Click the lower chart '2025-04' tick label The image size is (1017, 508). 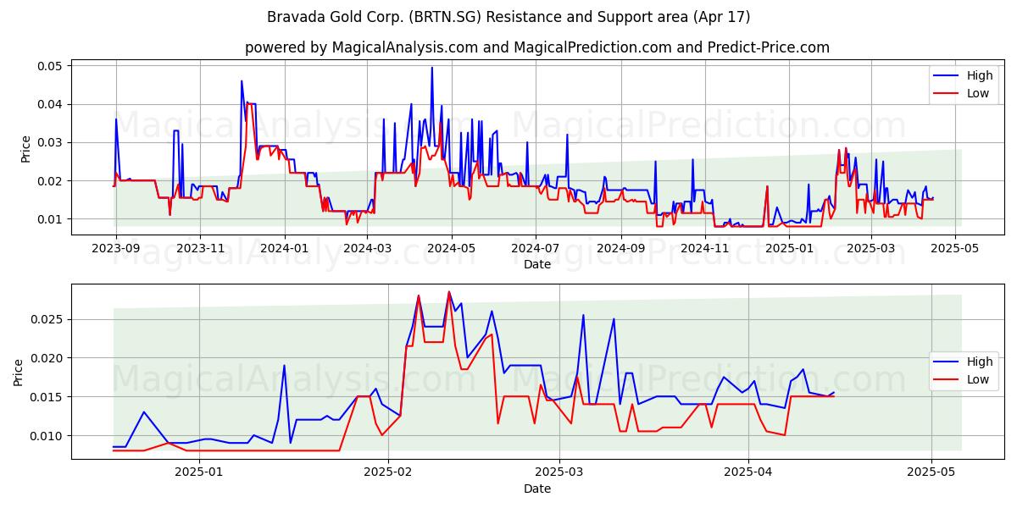(749, 472)
